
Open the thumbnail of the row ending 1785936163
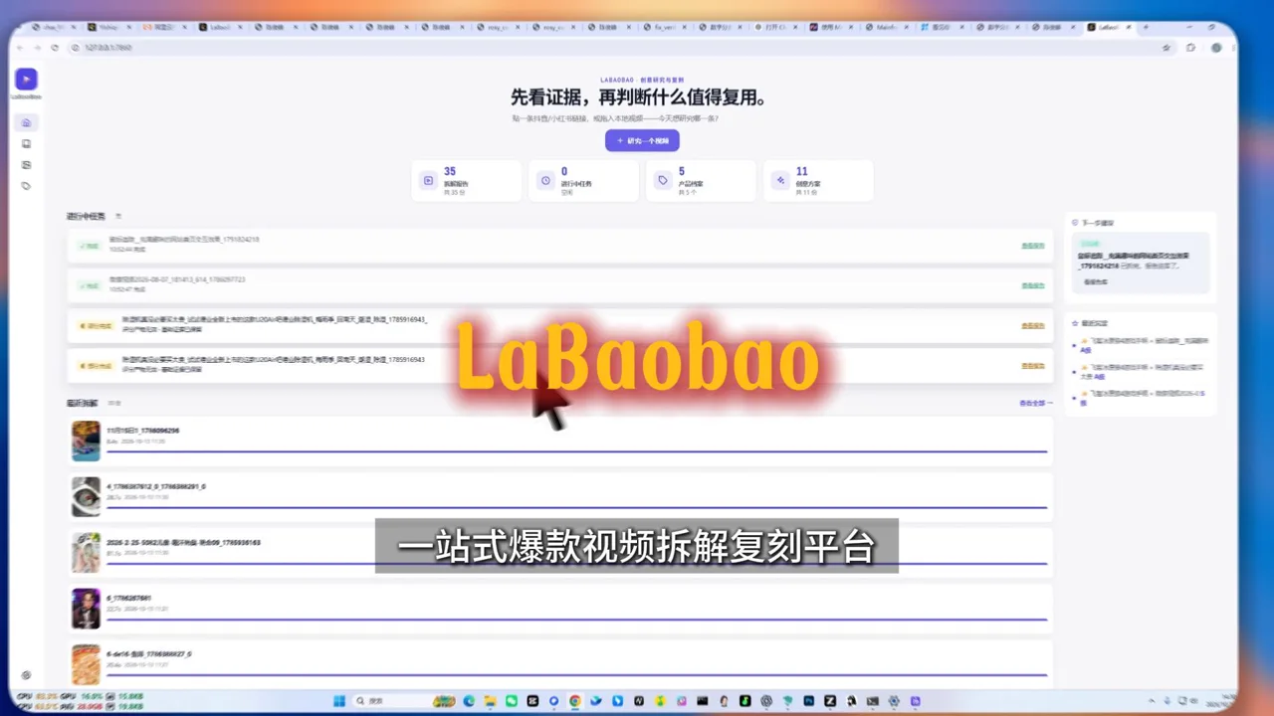[x=86, y=553]
